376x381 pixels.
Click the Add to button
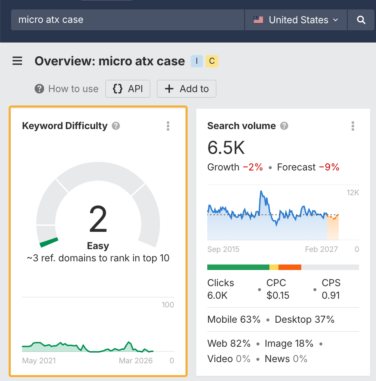click(186, 89)
